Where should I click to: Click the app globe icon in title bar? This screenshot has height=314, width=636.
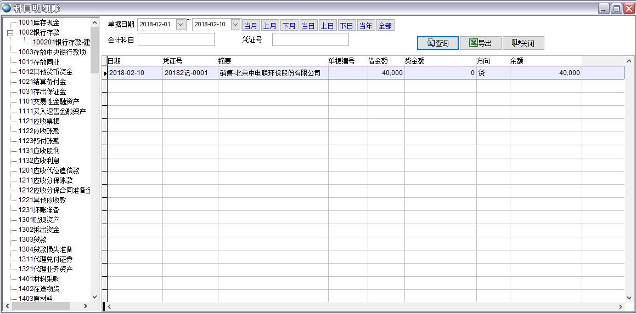(x=7, y=8)
